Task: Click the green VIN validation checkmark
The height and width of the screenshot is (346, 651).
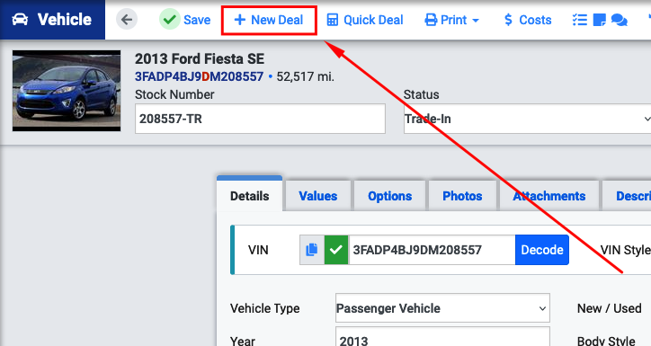Action: coord(336,250)
